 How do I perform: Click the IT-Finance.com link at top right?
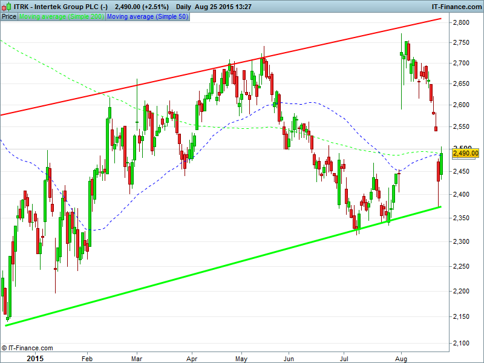tap(456, 7)
